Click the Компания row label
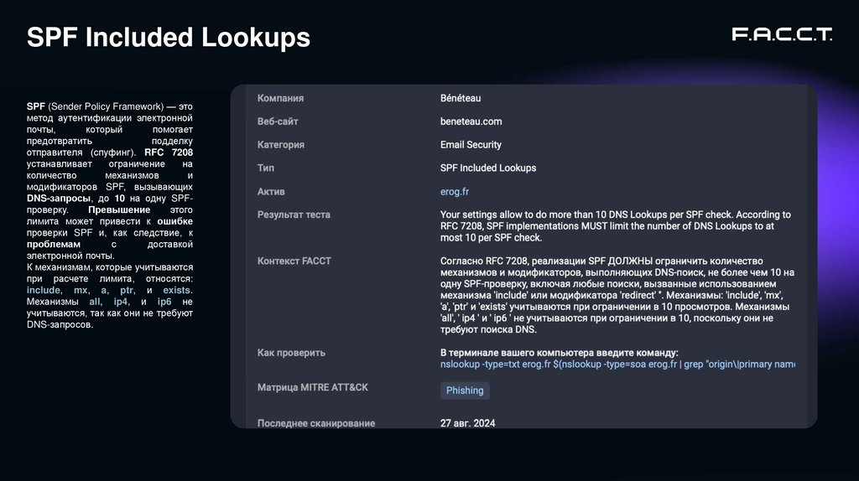The height and width of the screenshot is (481, 859). click(x=280, y=98)
